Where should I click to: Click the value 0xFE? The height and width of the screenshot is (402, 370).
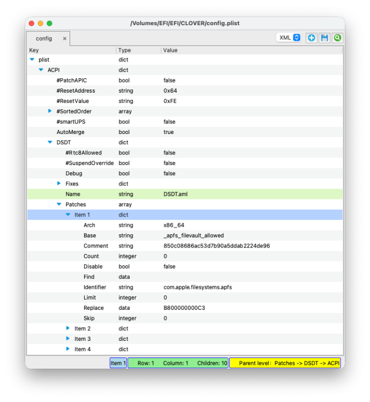point(170,101)
